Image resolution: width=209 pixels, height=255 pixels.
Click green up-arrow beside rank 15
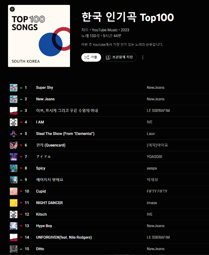coord(21,249)
